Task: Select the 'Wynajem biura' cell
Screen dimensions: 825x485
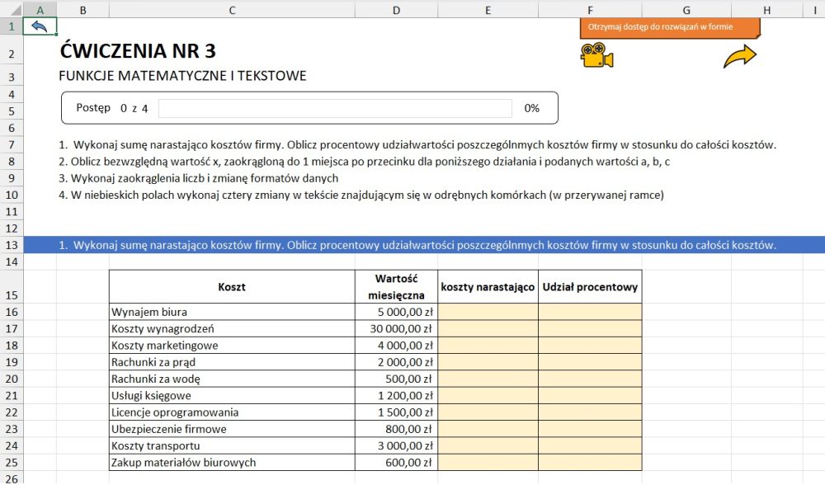Action: pyautogui.click(x=232, y=312)
